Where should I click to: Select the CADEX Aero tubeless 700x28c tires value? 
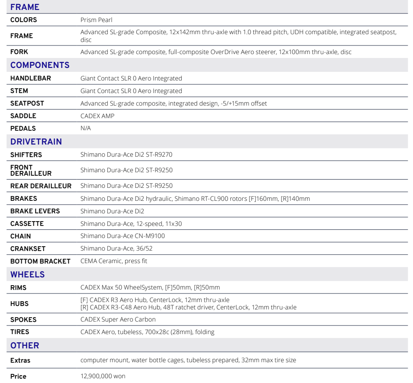(x=148, y=332)
